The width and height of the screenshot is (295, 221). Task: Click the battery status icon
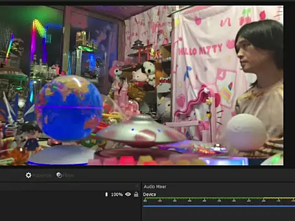(x=106, y=195)
